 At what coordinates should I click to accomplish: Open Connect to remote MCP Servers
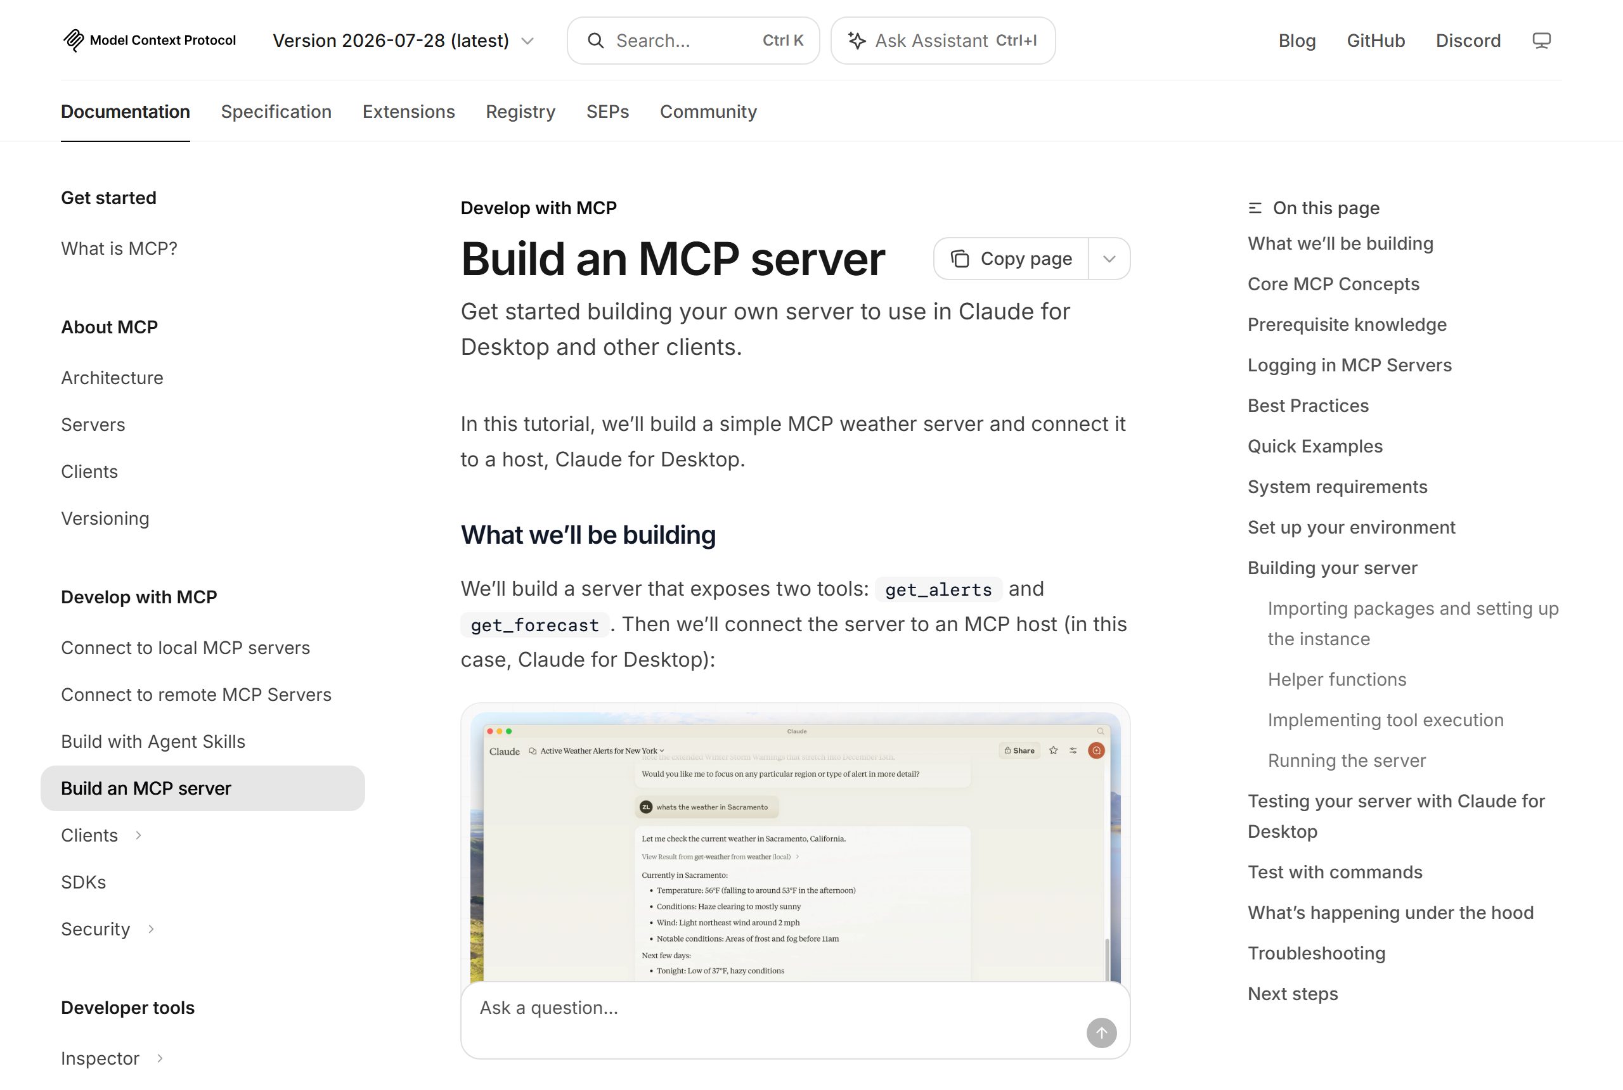coord(196,694)
